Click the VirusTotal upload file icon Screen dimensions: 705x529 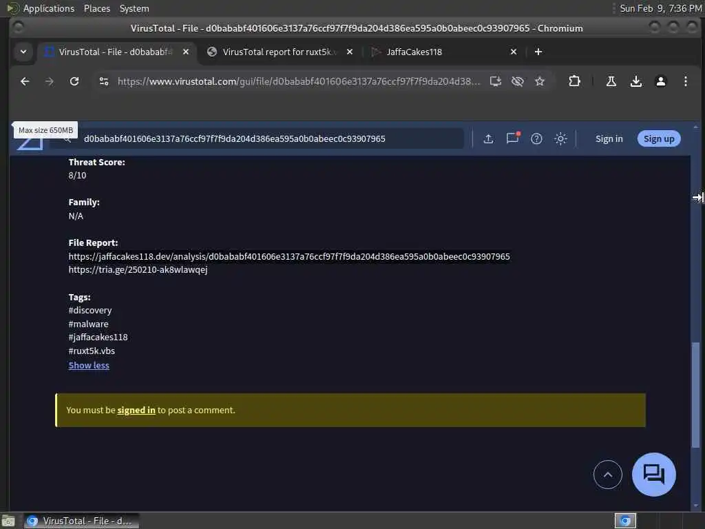click(x=488, y=138)
